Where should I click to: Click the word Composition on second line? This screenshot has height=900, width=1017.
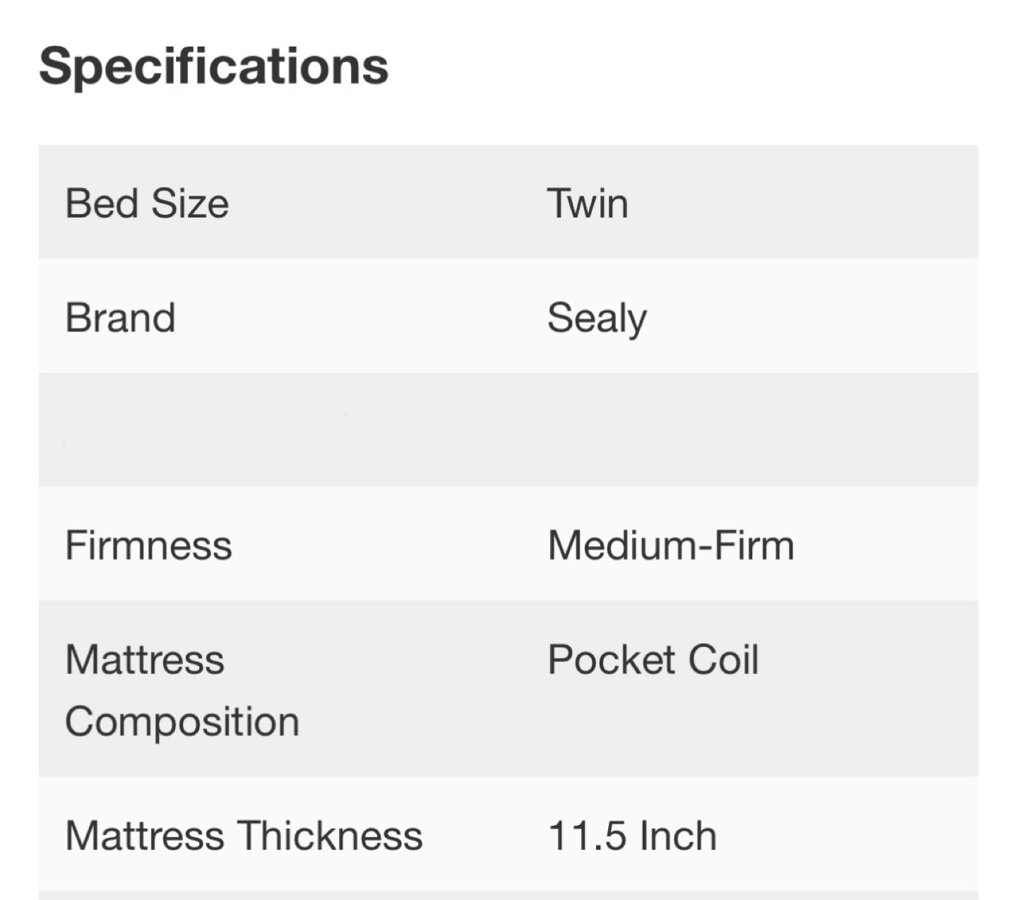[182, 722]
